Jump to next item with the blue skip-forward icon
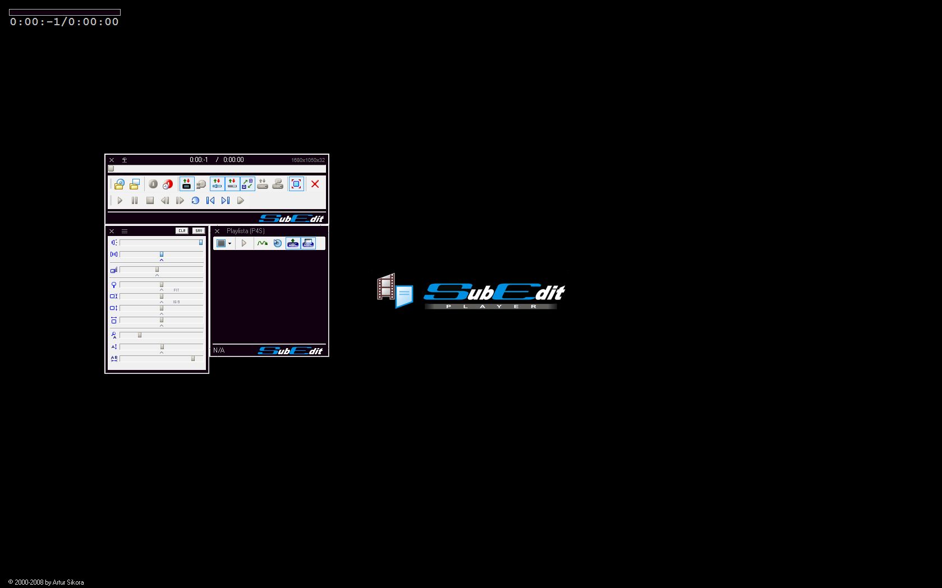The height and width of the screenshot is (588, 942). (x=226, y=200)
